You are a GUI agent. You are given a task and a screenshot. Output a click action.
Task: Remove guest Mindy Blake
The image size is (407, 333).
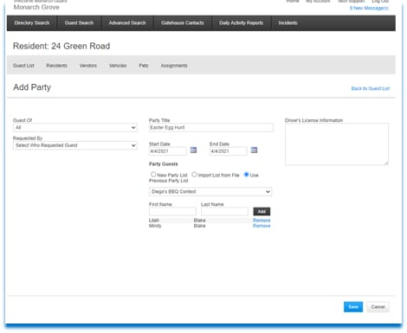coord(262,226)
